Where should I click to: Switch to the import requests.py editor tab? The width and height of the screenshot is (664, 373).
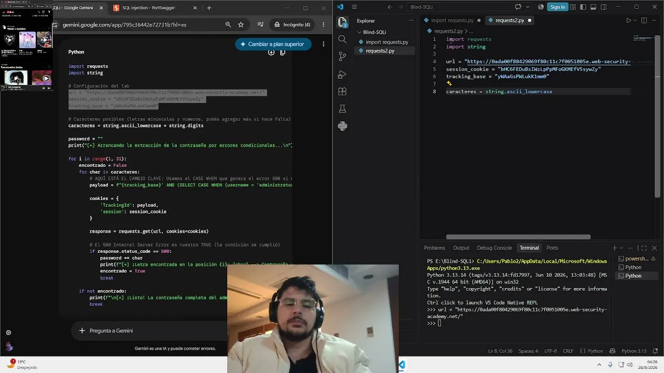tap(452, 20)
